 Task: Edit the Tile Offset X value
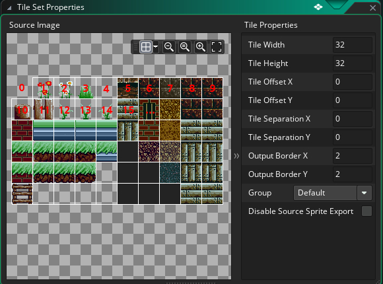coord(352,82)
